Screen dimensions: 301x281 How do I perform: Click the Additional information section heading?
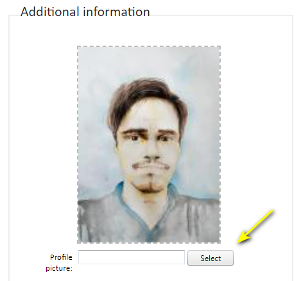tap(85, 12)
